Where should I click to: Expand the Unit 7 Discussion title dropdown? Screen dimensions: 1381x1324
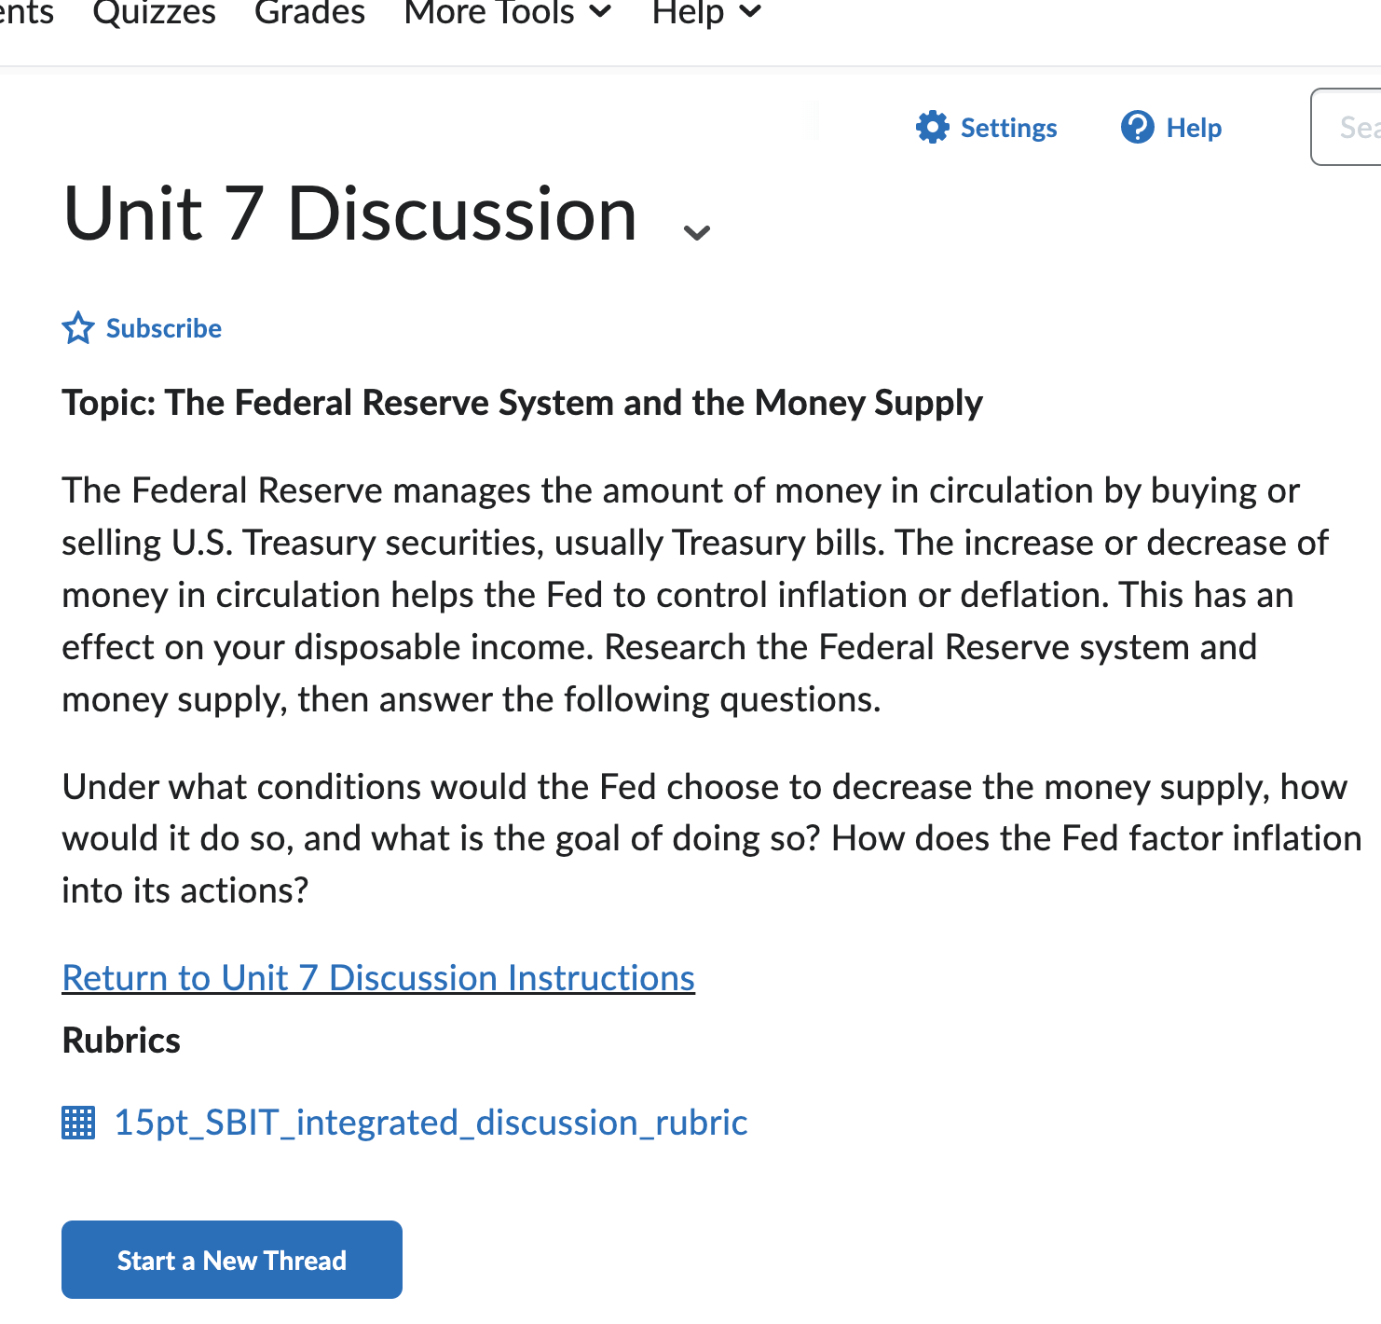pos(696,230)
